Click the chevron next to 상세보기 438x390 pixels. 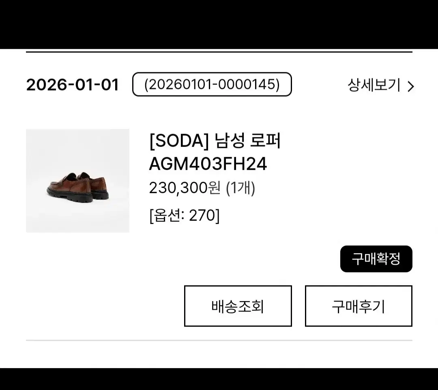[x=410, y=85]
